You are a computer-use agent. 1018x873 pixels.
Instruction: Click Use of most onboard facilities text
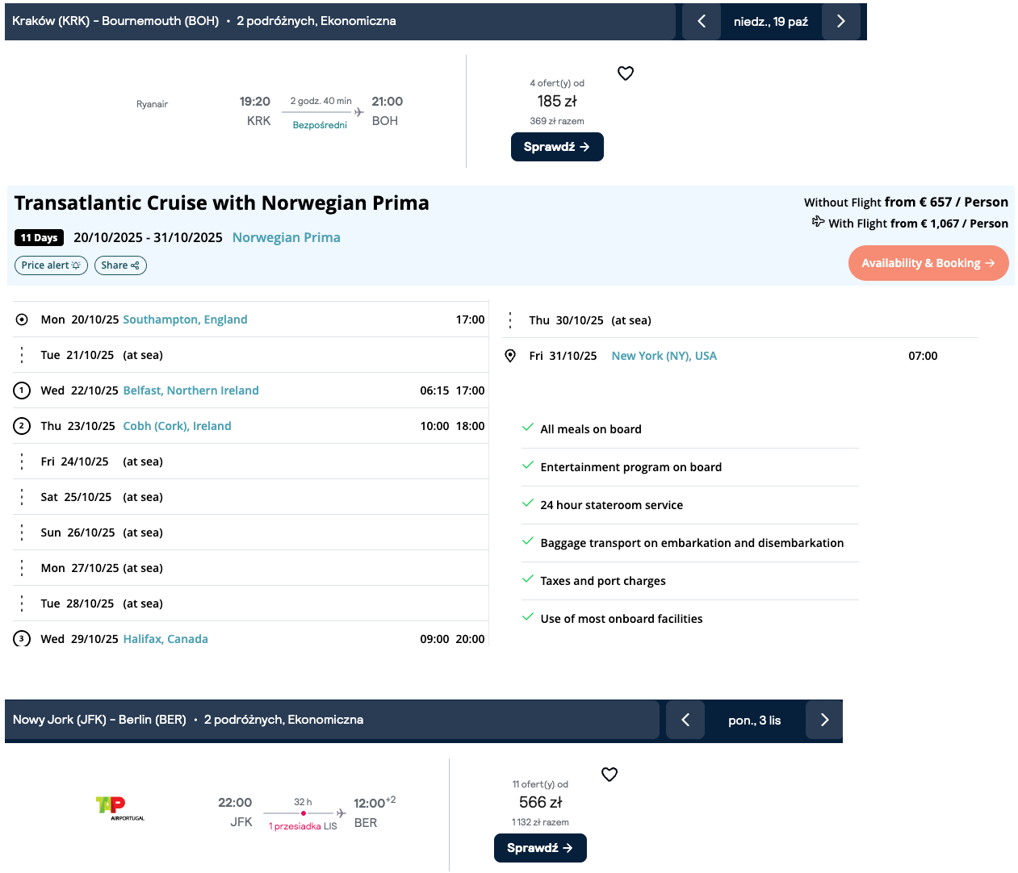click(622, 619)
